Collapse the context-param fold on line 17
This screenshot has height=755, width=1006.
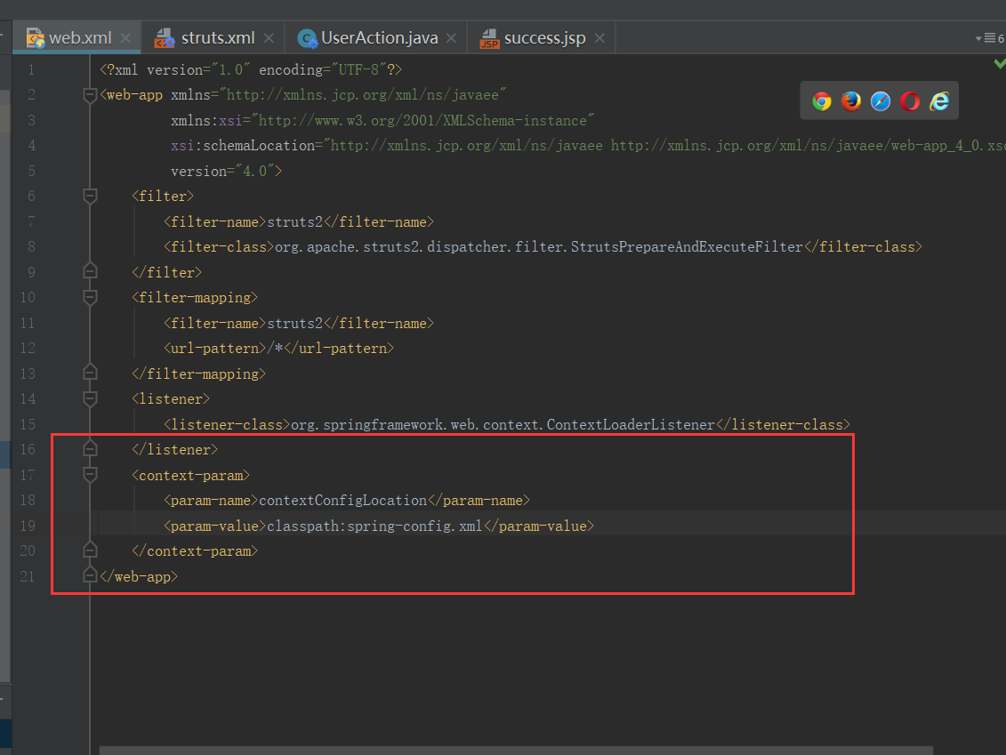click(90, 476)
